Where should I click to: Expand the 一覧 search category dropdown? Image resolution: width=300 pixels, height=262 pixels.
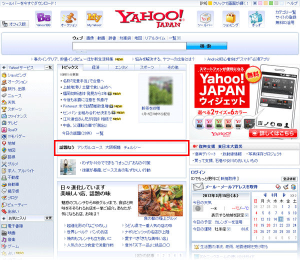tap(178, 38)
